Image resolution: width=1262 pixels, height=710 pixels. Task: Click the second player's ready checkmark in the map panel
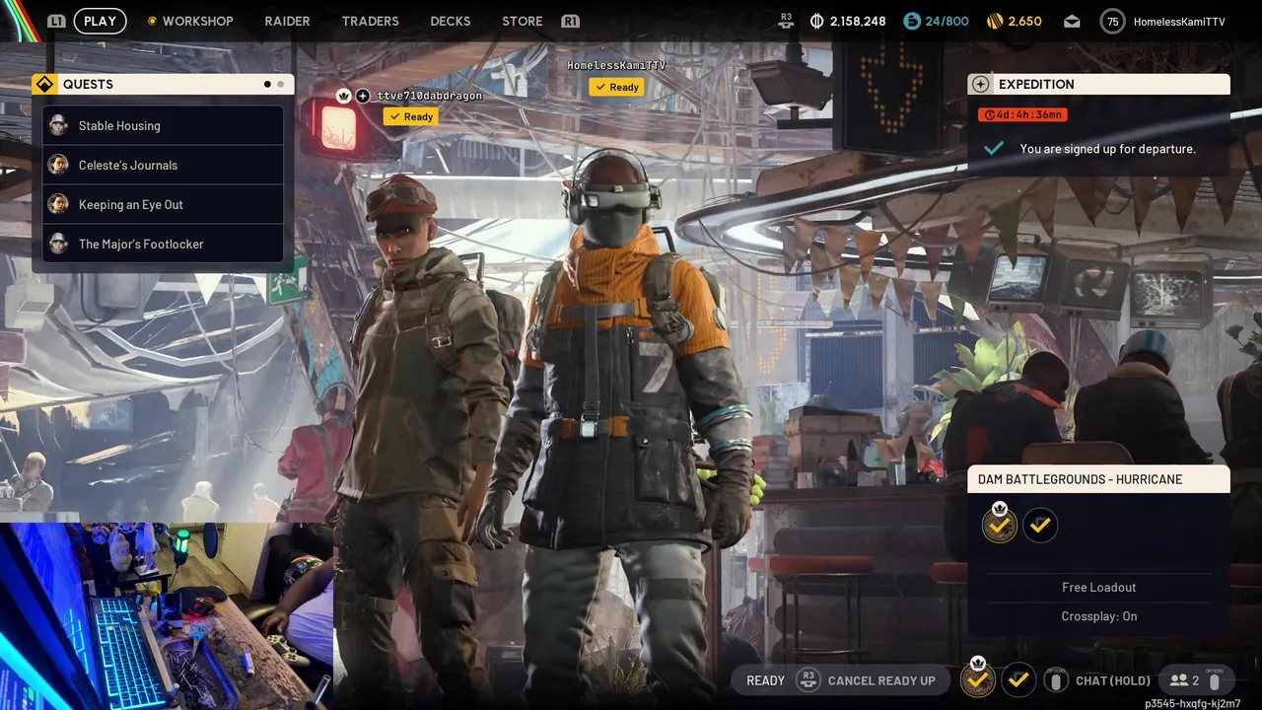1040,526
